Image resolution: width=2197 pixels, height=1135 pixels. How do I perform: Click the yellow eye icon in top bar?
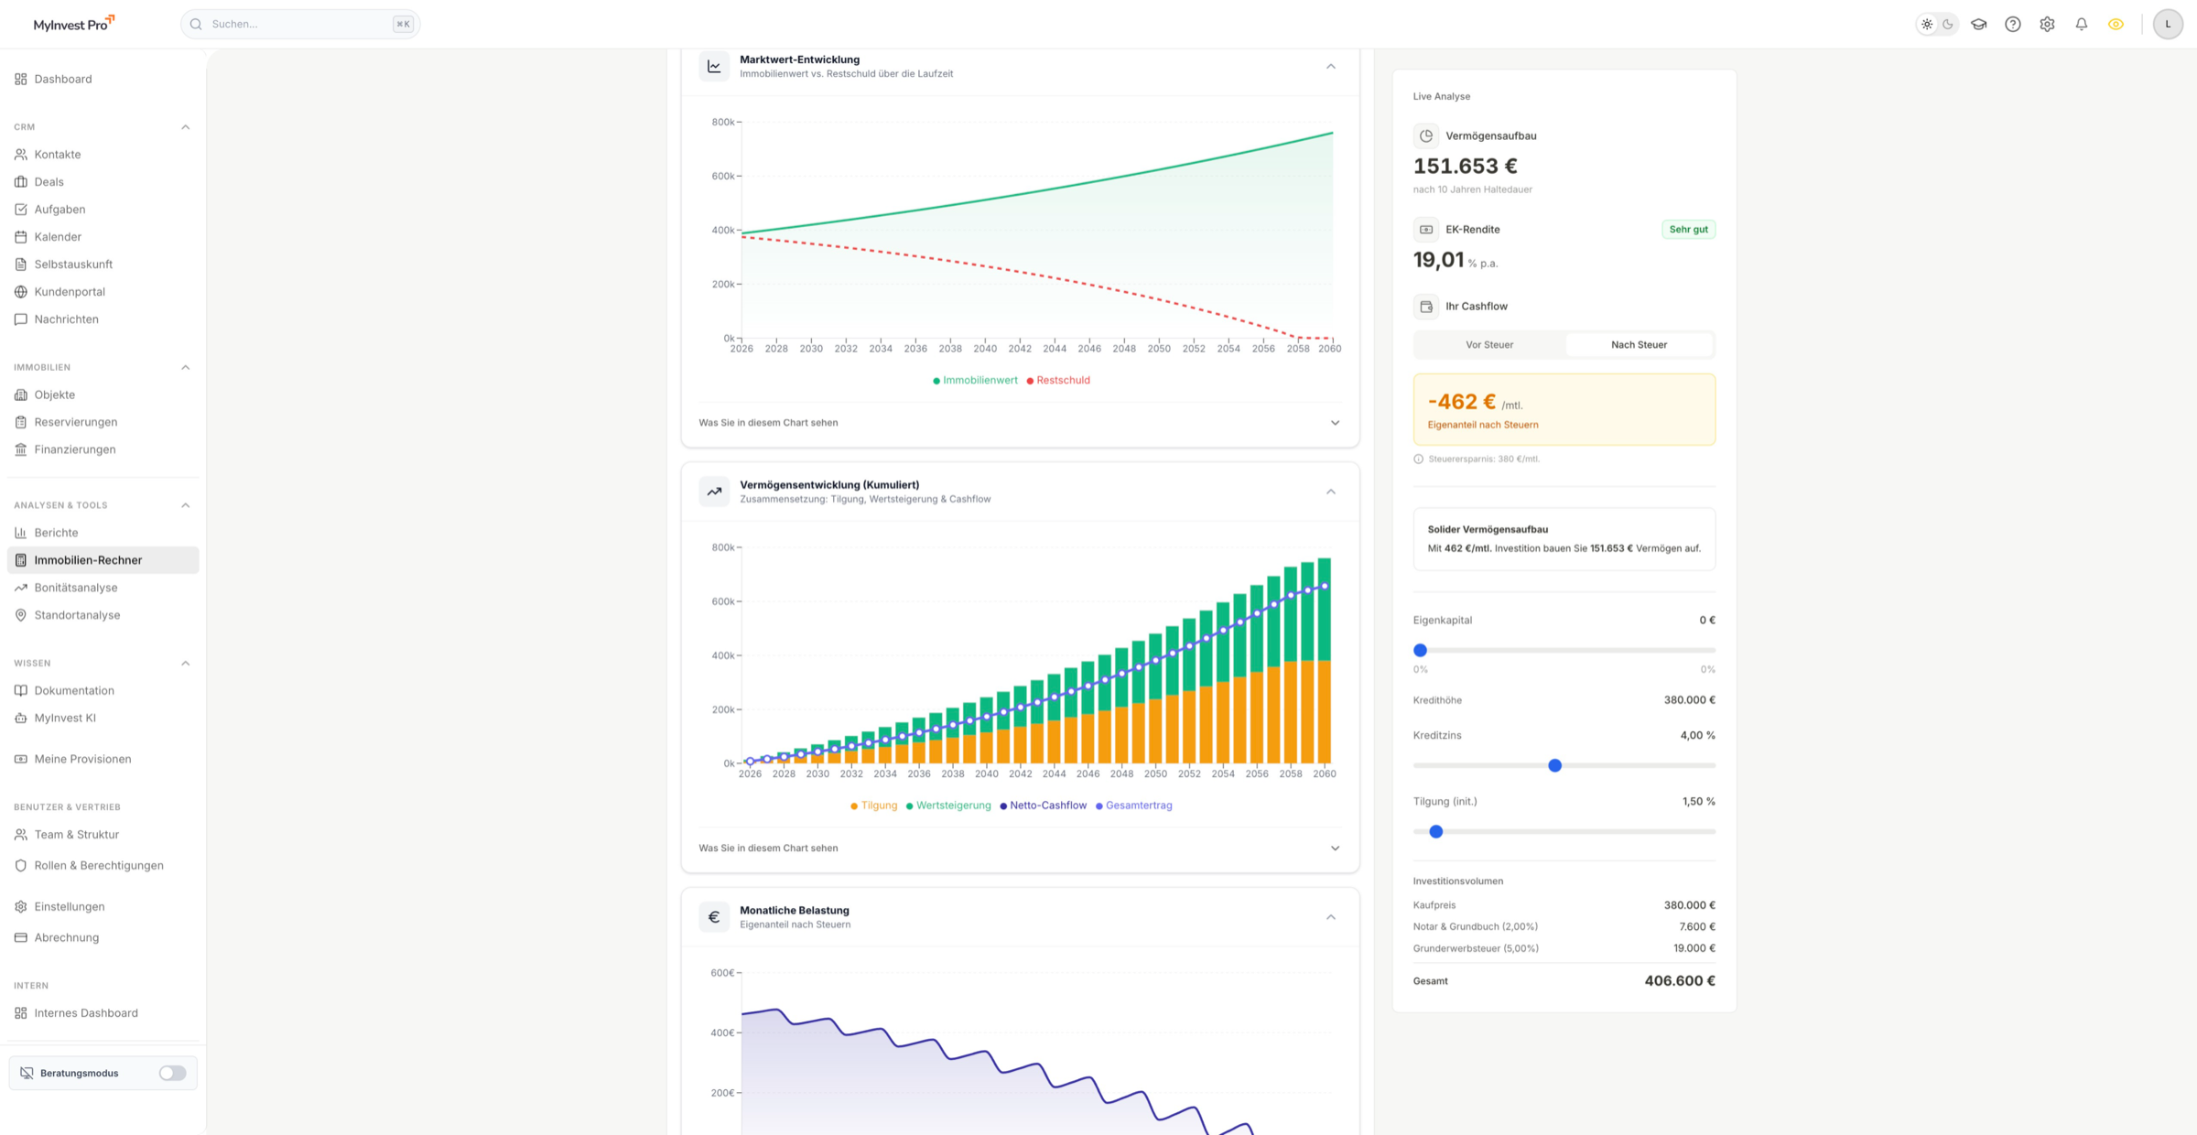pos(2116,25)
